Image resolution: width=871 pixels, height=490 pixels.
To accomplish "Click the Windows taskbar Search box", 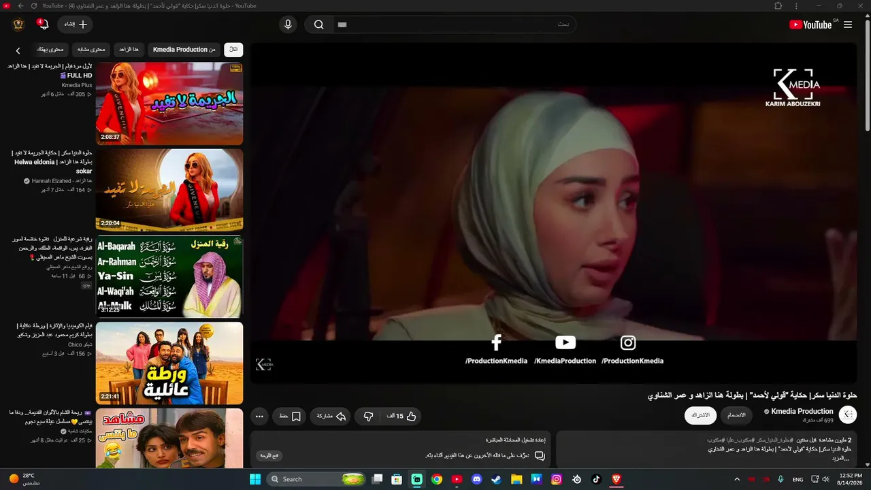I will 317,479.
